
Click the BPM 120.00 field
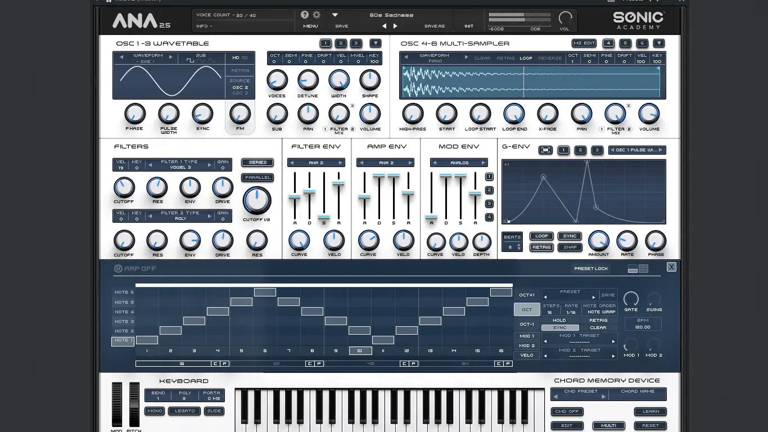tap(643, 324)
